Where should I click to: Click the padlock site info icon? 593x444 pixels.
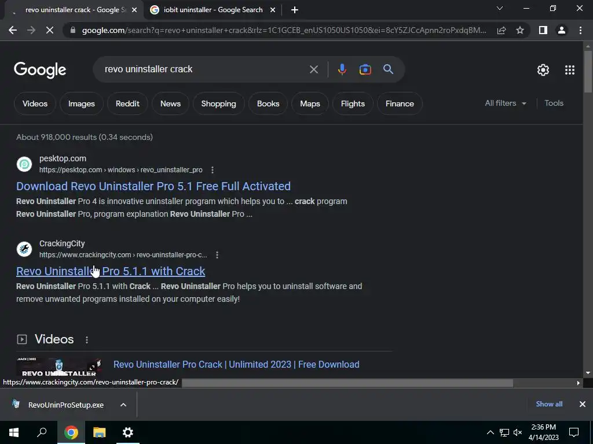pos(73,30)
